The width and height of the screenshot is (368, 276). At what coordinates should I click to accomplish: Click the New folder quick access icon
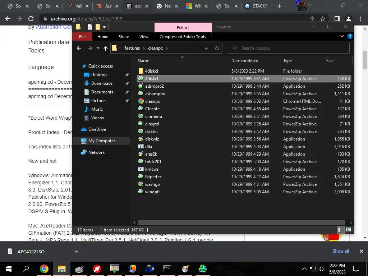click(98, 27)
